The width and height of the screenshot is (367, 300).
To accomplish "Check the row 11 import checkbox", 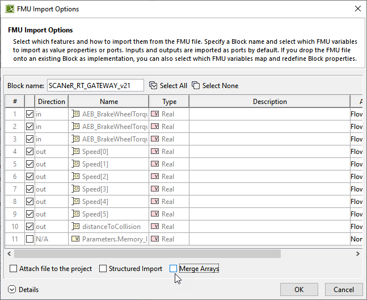I will click(29, 239).
